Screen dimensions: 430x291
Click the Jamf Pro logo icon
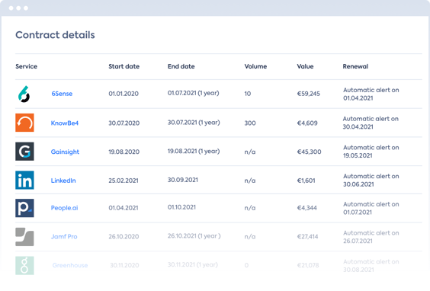(x=24, y=237)
